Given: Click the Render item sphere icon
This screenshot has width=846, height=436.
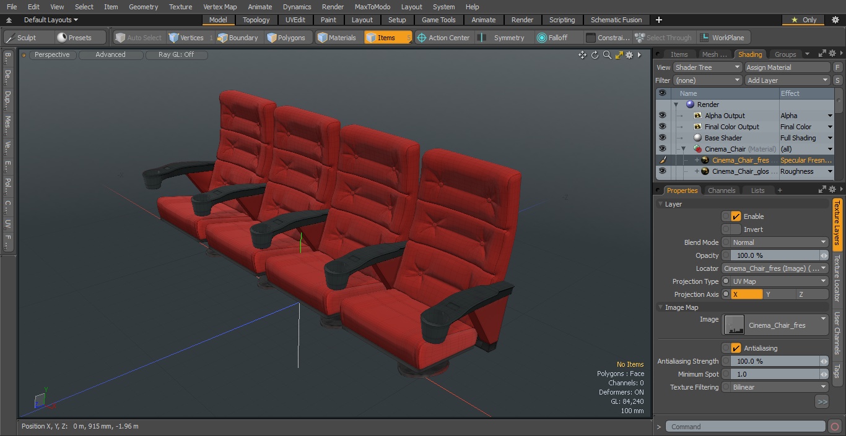Looking at the screenshot, I should 690,105.
